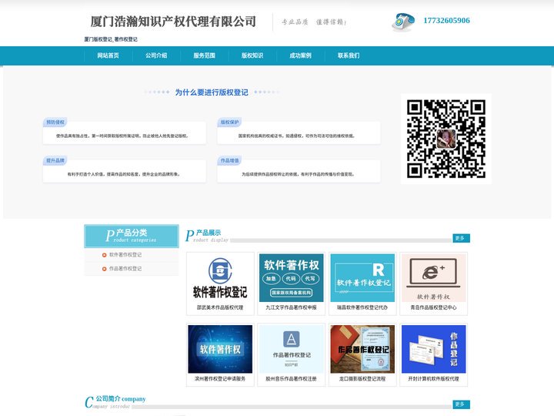
Task: Click caption link 邵武美术作品版权代理
Action: point(220,307)
